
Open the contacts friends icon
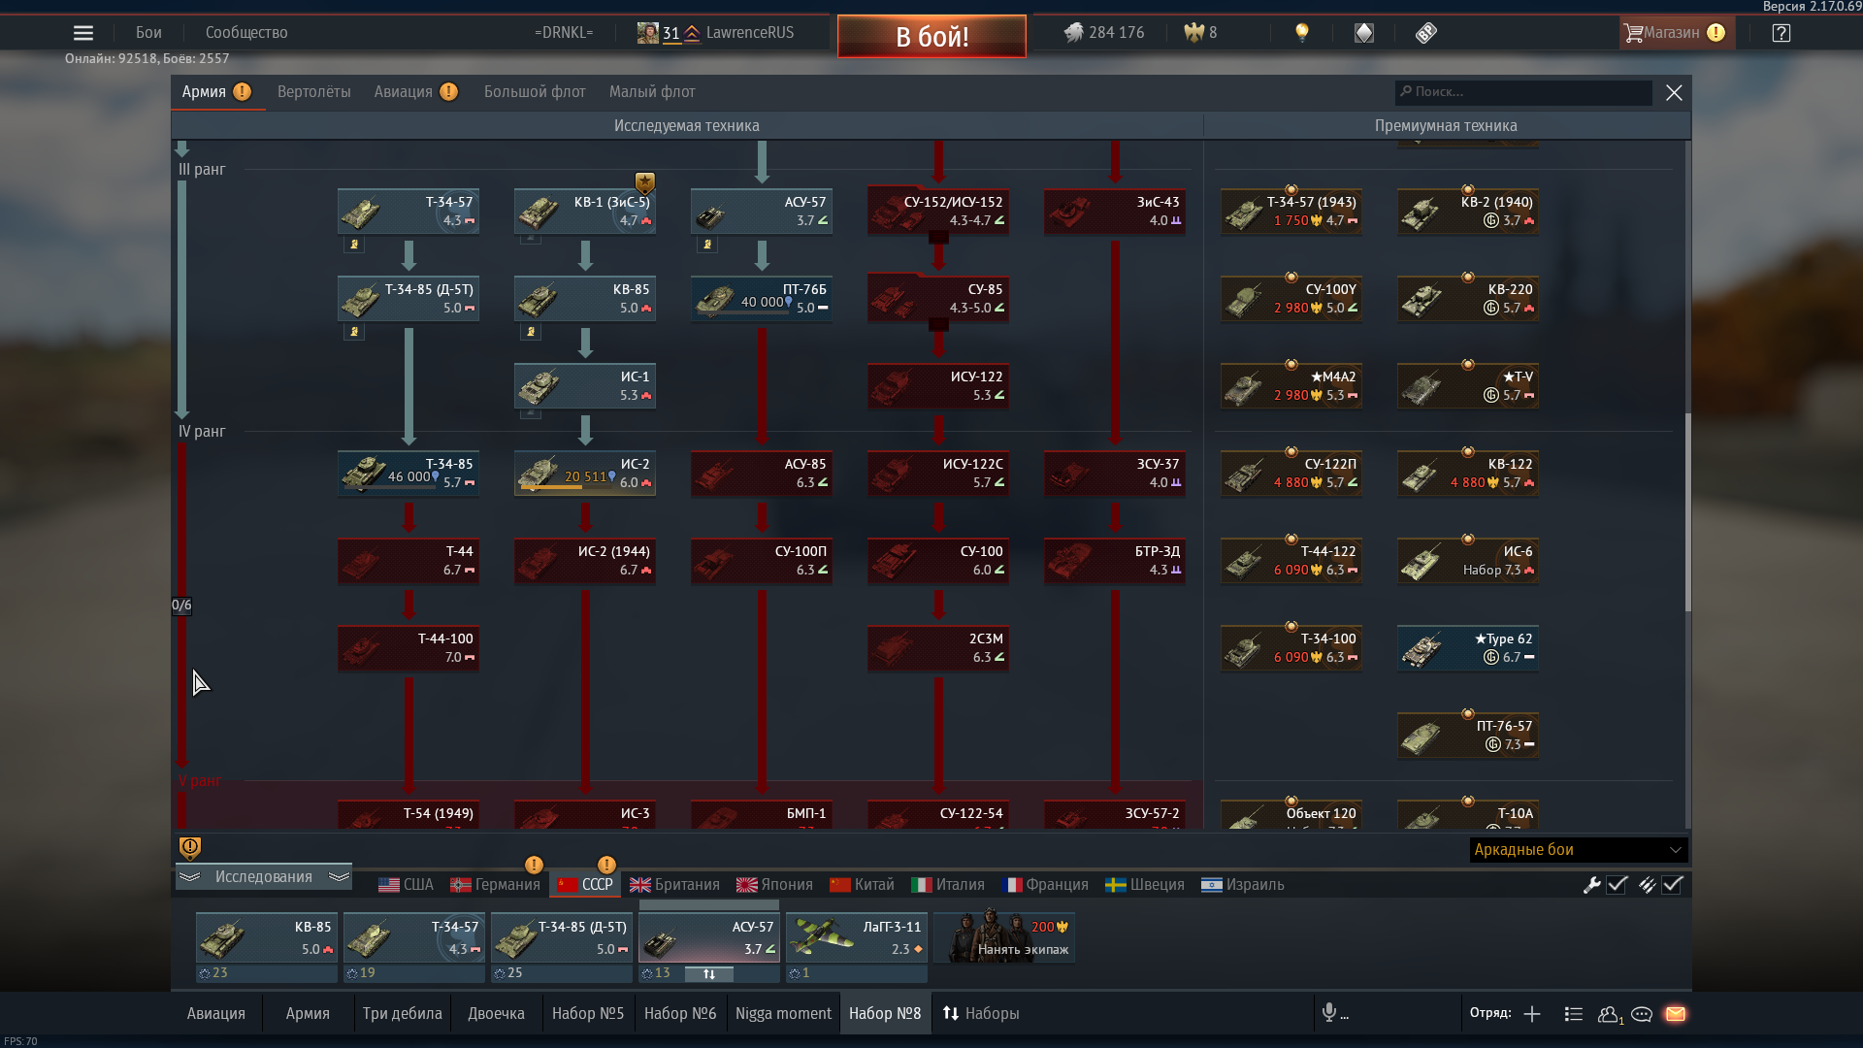(x=1609, y=1014)
